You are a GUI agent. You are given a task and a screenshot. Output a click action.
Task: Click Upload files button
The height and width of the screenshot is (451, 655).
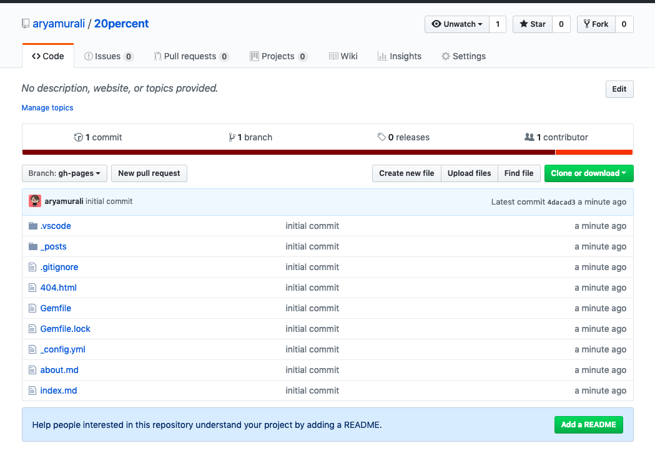click(x=469, y=173)
